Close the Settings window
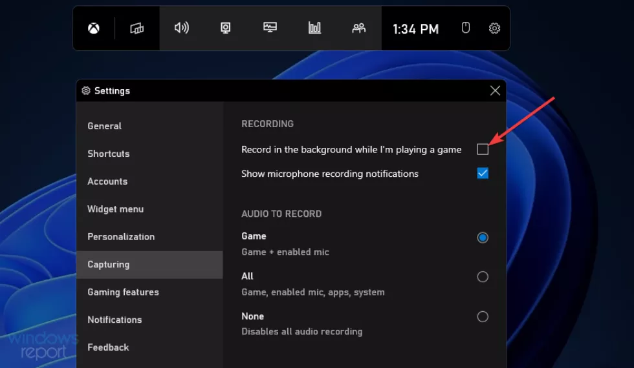 click(495, 91)
